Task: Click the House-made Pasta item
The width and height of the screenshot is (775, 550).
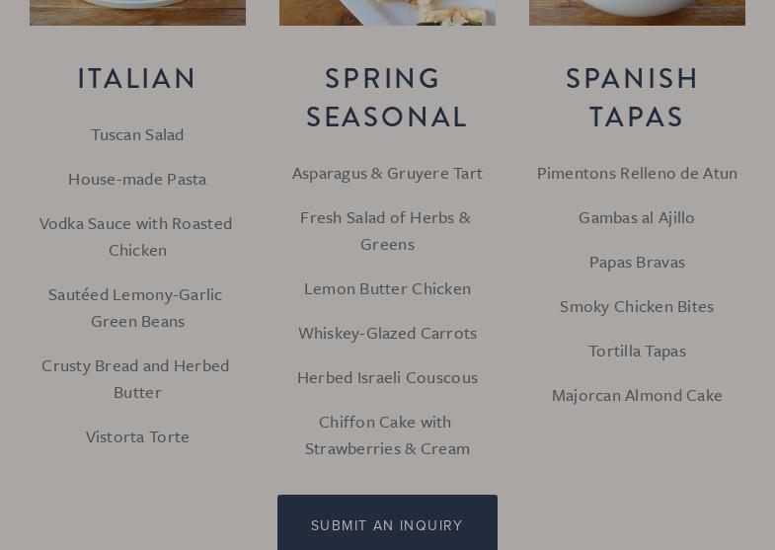Action: pos(137,179)
